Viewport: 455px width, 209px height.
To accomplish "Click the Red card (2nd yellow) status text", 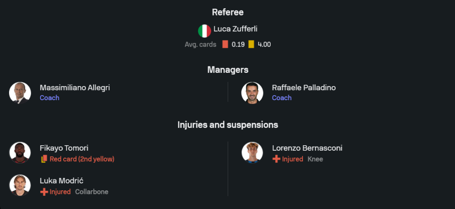I will point(82,159).
